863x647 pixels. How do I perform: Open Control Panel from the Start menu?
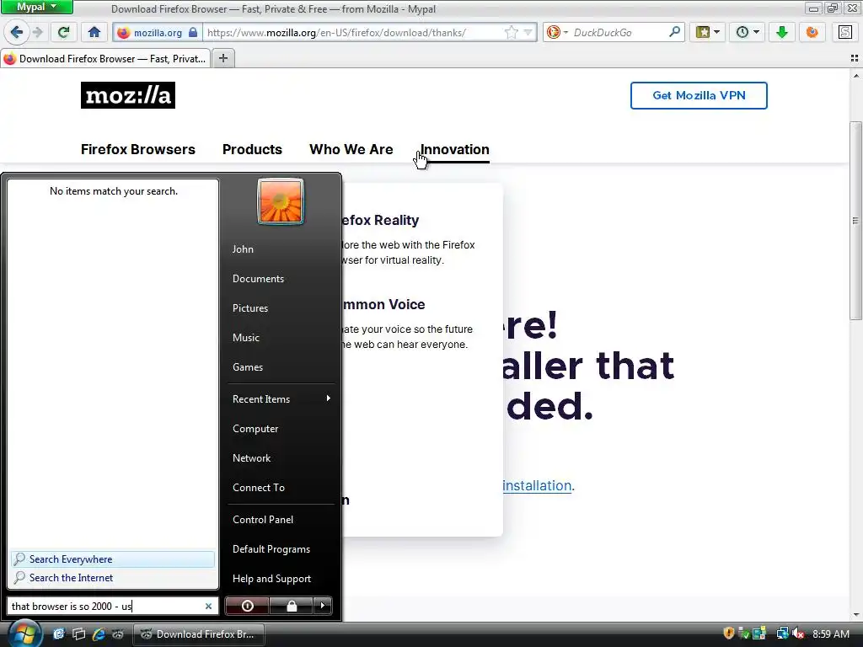coord(263,520)
